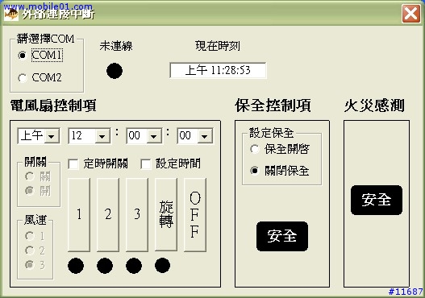This screenshot has width=425, height=298.
Task: Click the connection status indicator under 未連線
Action: click(115, 71)
